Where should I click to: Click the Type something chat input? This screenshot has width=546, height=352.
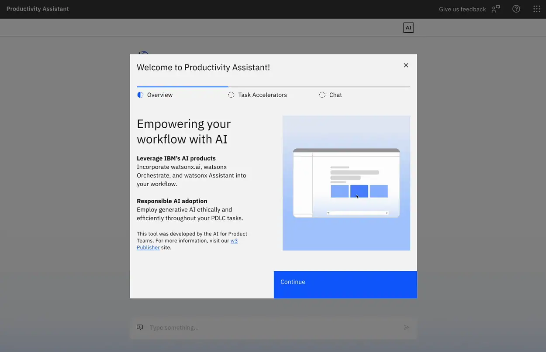273,328
